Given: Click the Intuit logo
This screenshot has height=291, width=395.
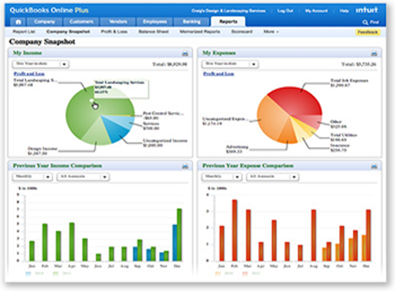Looking at the screenshot, I should pos(367,10).
